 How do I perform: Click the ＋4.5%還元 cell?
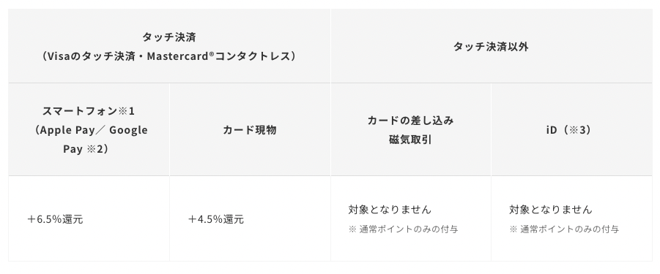coord(250,218)
